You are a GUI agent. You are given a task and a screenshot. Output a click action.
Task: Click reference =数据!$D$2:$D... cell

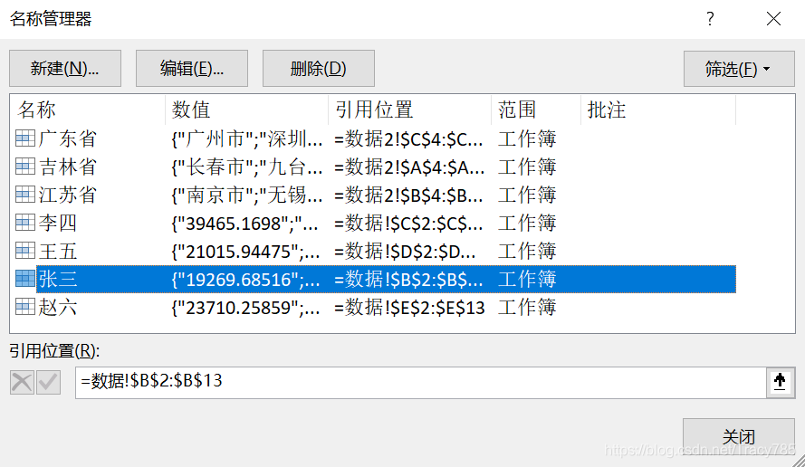[405, 252]
